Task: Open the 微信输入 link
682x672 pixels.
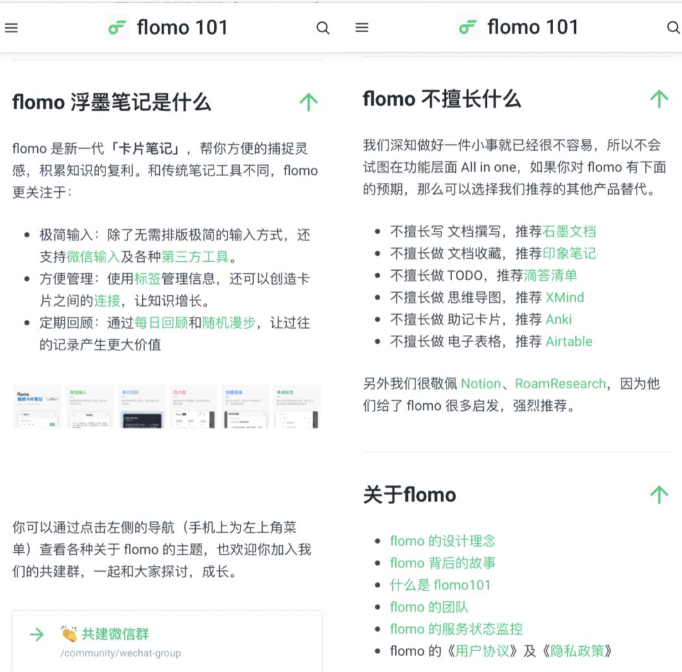Action: tap(93, 257)
